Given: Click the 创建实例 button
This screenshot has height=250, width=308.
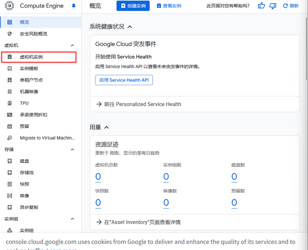Looking at the screenshot, I should (133, 6).
